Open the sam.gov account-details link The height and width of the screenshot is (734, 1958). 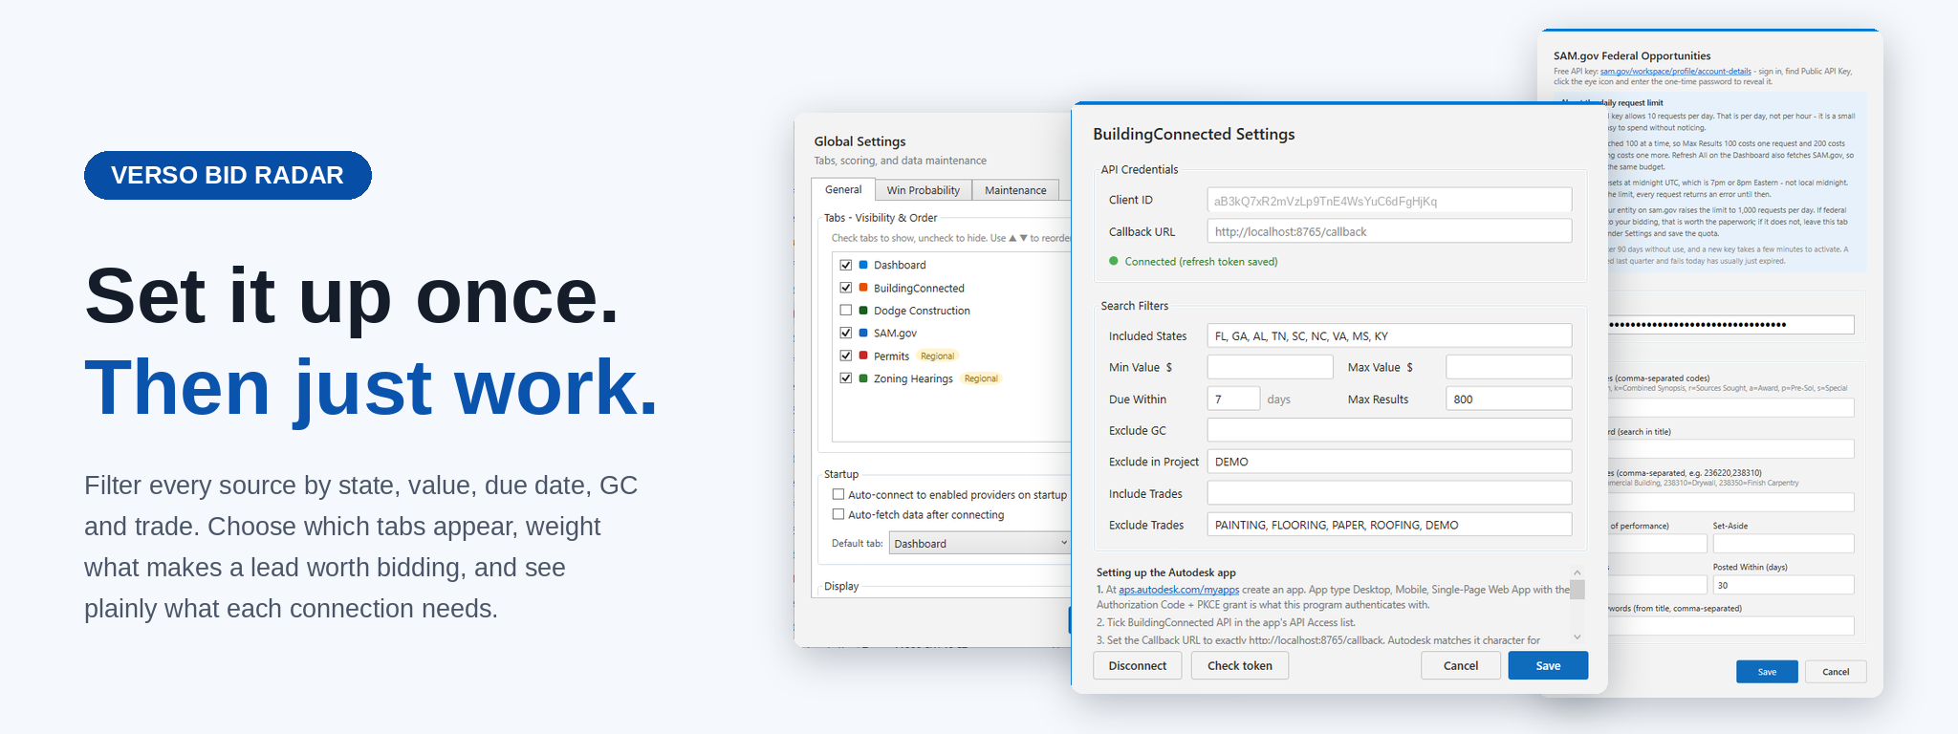1676,72
